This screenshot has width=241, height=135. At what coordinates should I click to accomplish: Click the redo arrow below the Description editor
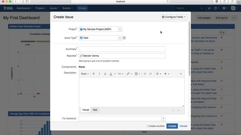pos(178,111)
